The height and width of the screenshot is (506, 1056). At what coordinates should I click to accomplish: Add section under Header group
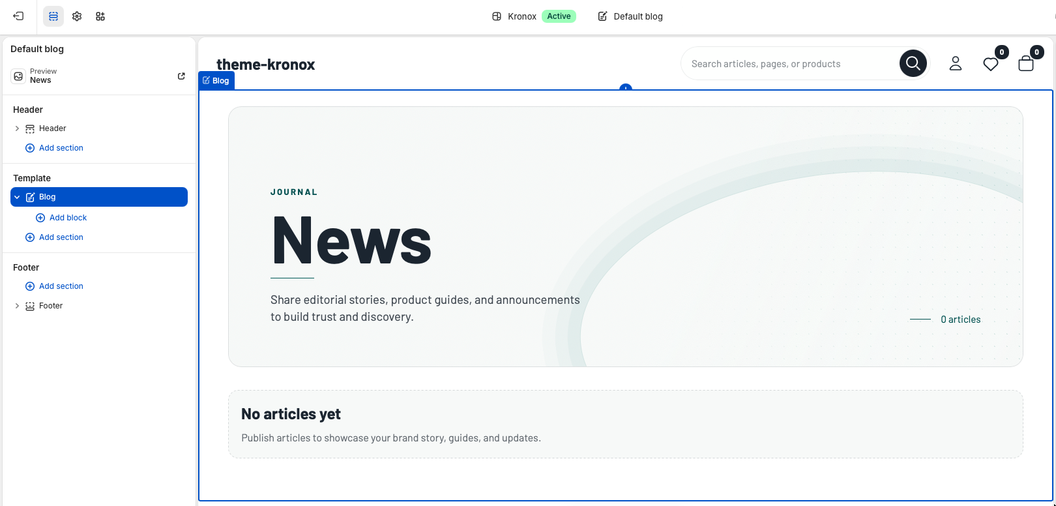54,148
